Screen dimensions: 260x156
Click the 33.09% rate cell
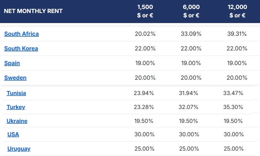[191, 34]
